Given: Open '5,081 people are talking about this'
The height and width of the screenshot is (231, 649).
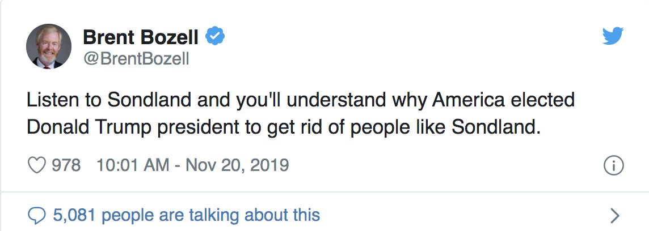Looking at the screenshot, I should tap(186, 215).
